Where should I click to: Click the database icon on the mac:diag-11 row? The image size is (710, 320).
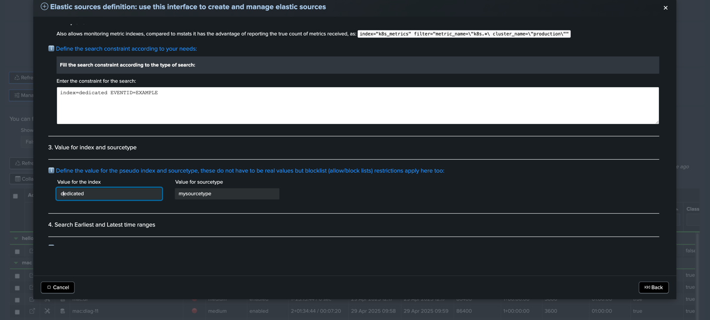(61, 311)
